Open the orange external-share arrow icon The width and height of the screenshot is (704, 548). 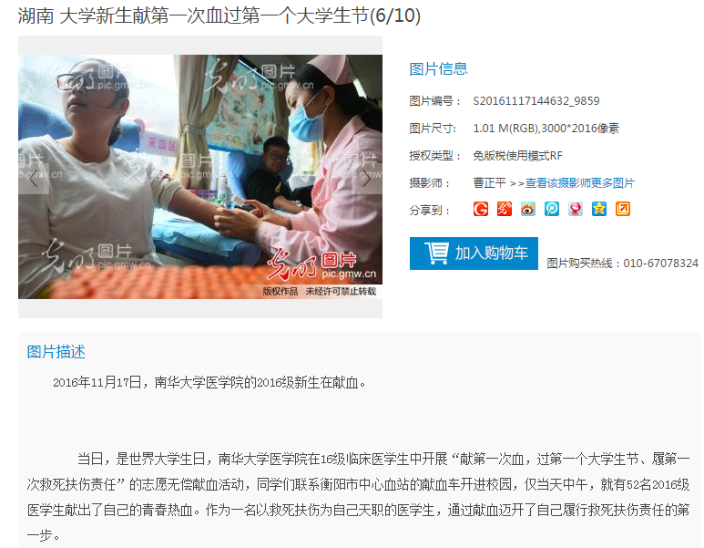tap(623, 209)
